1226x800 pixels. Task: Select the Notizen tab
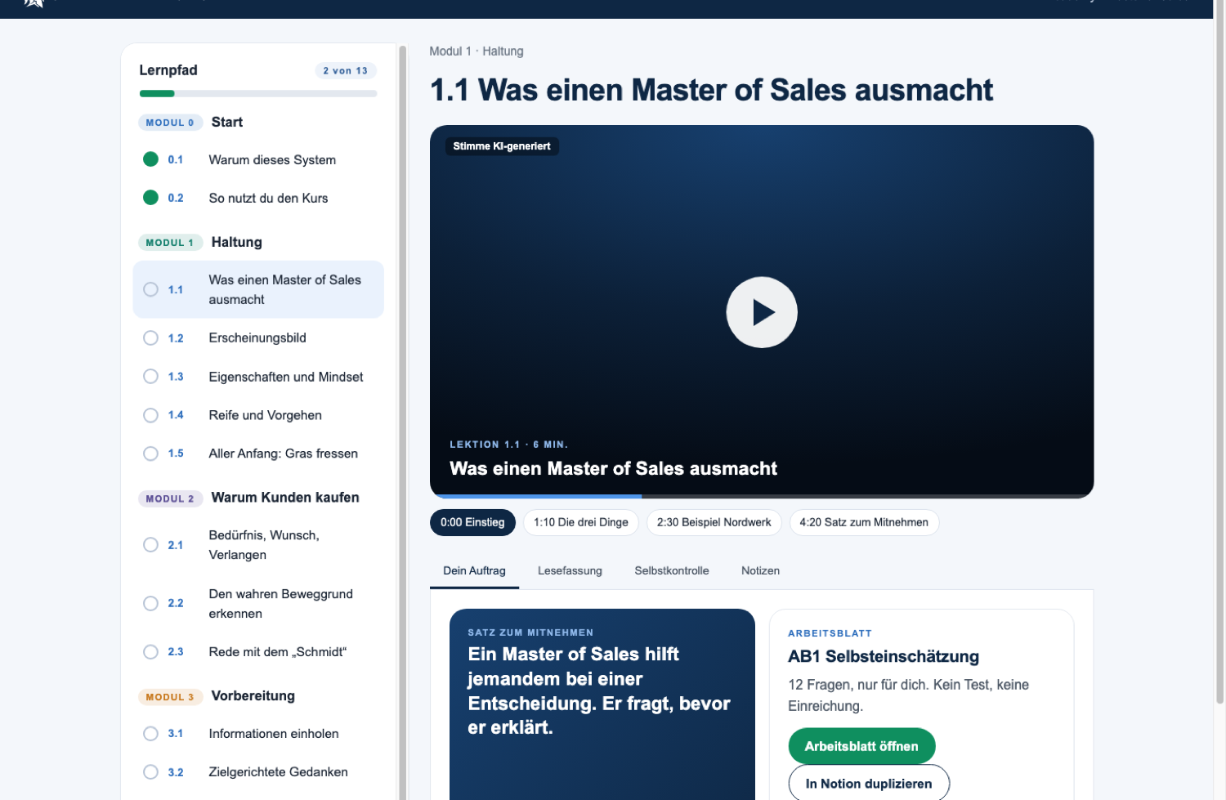click(760, 570)
